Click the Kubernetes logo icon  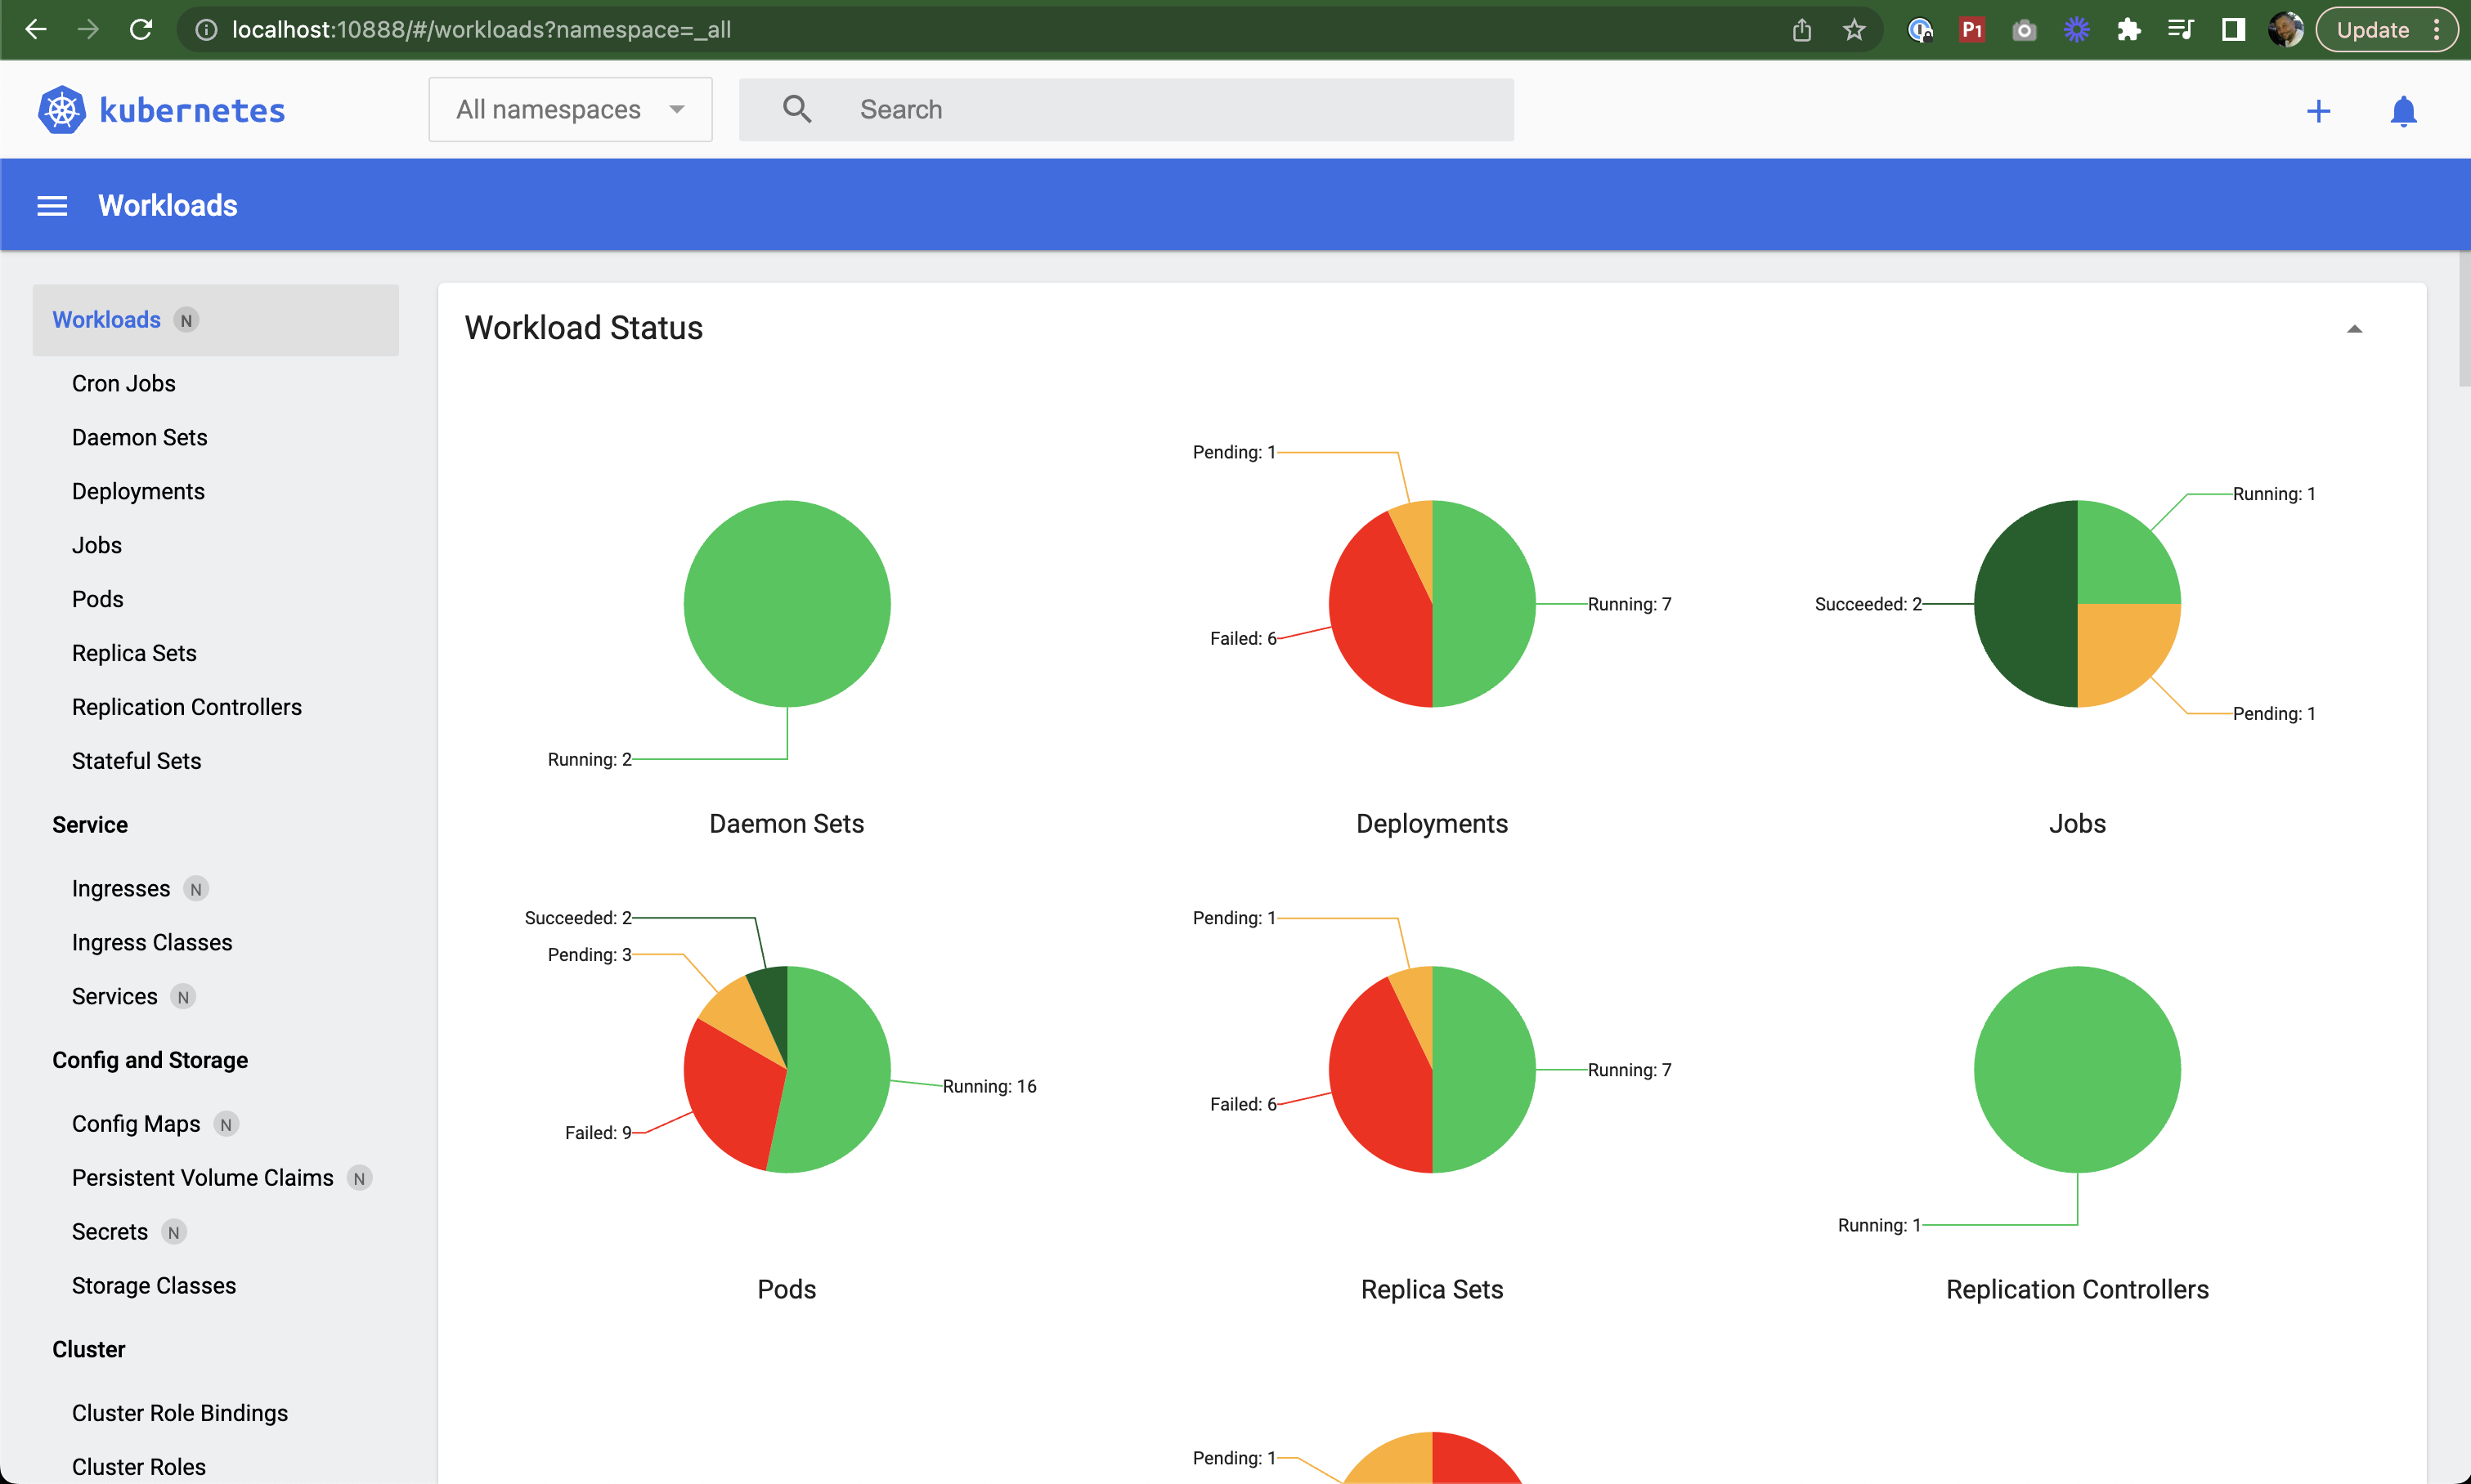(x=62, y=110)
